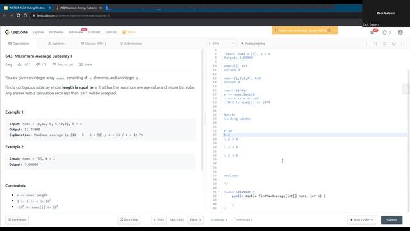Open the Java language dropdown
This screenshot has width=410, height=231.
tap(222, 44)
